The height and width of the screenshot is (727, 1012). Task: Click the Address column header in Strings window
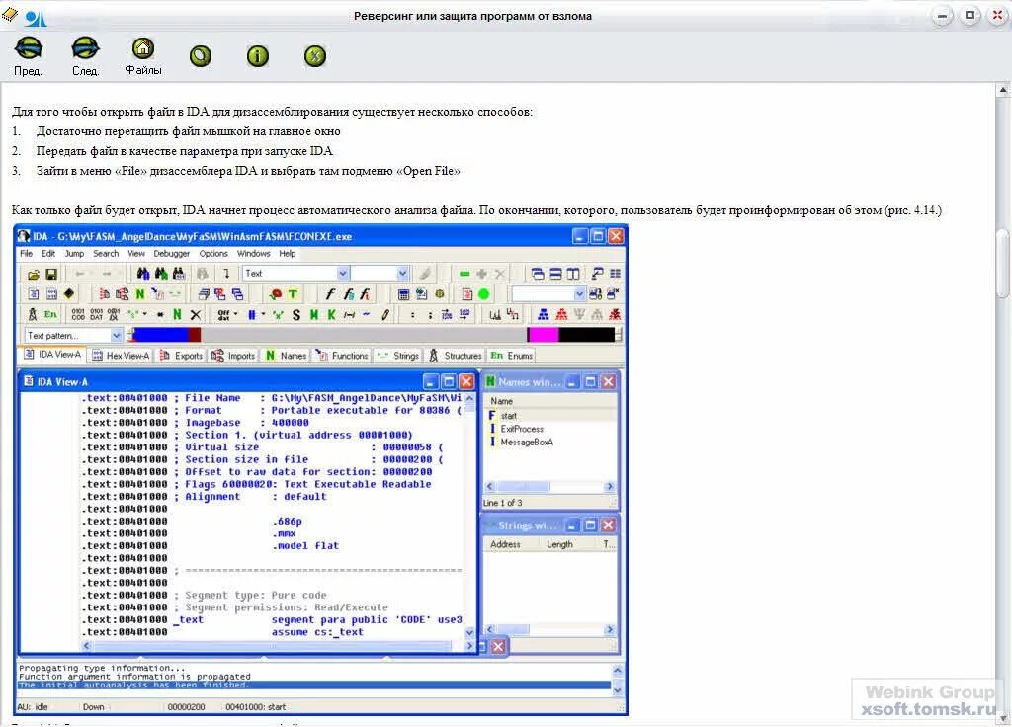tap(505, 544)
